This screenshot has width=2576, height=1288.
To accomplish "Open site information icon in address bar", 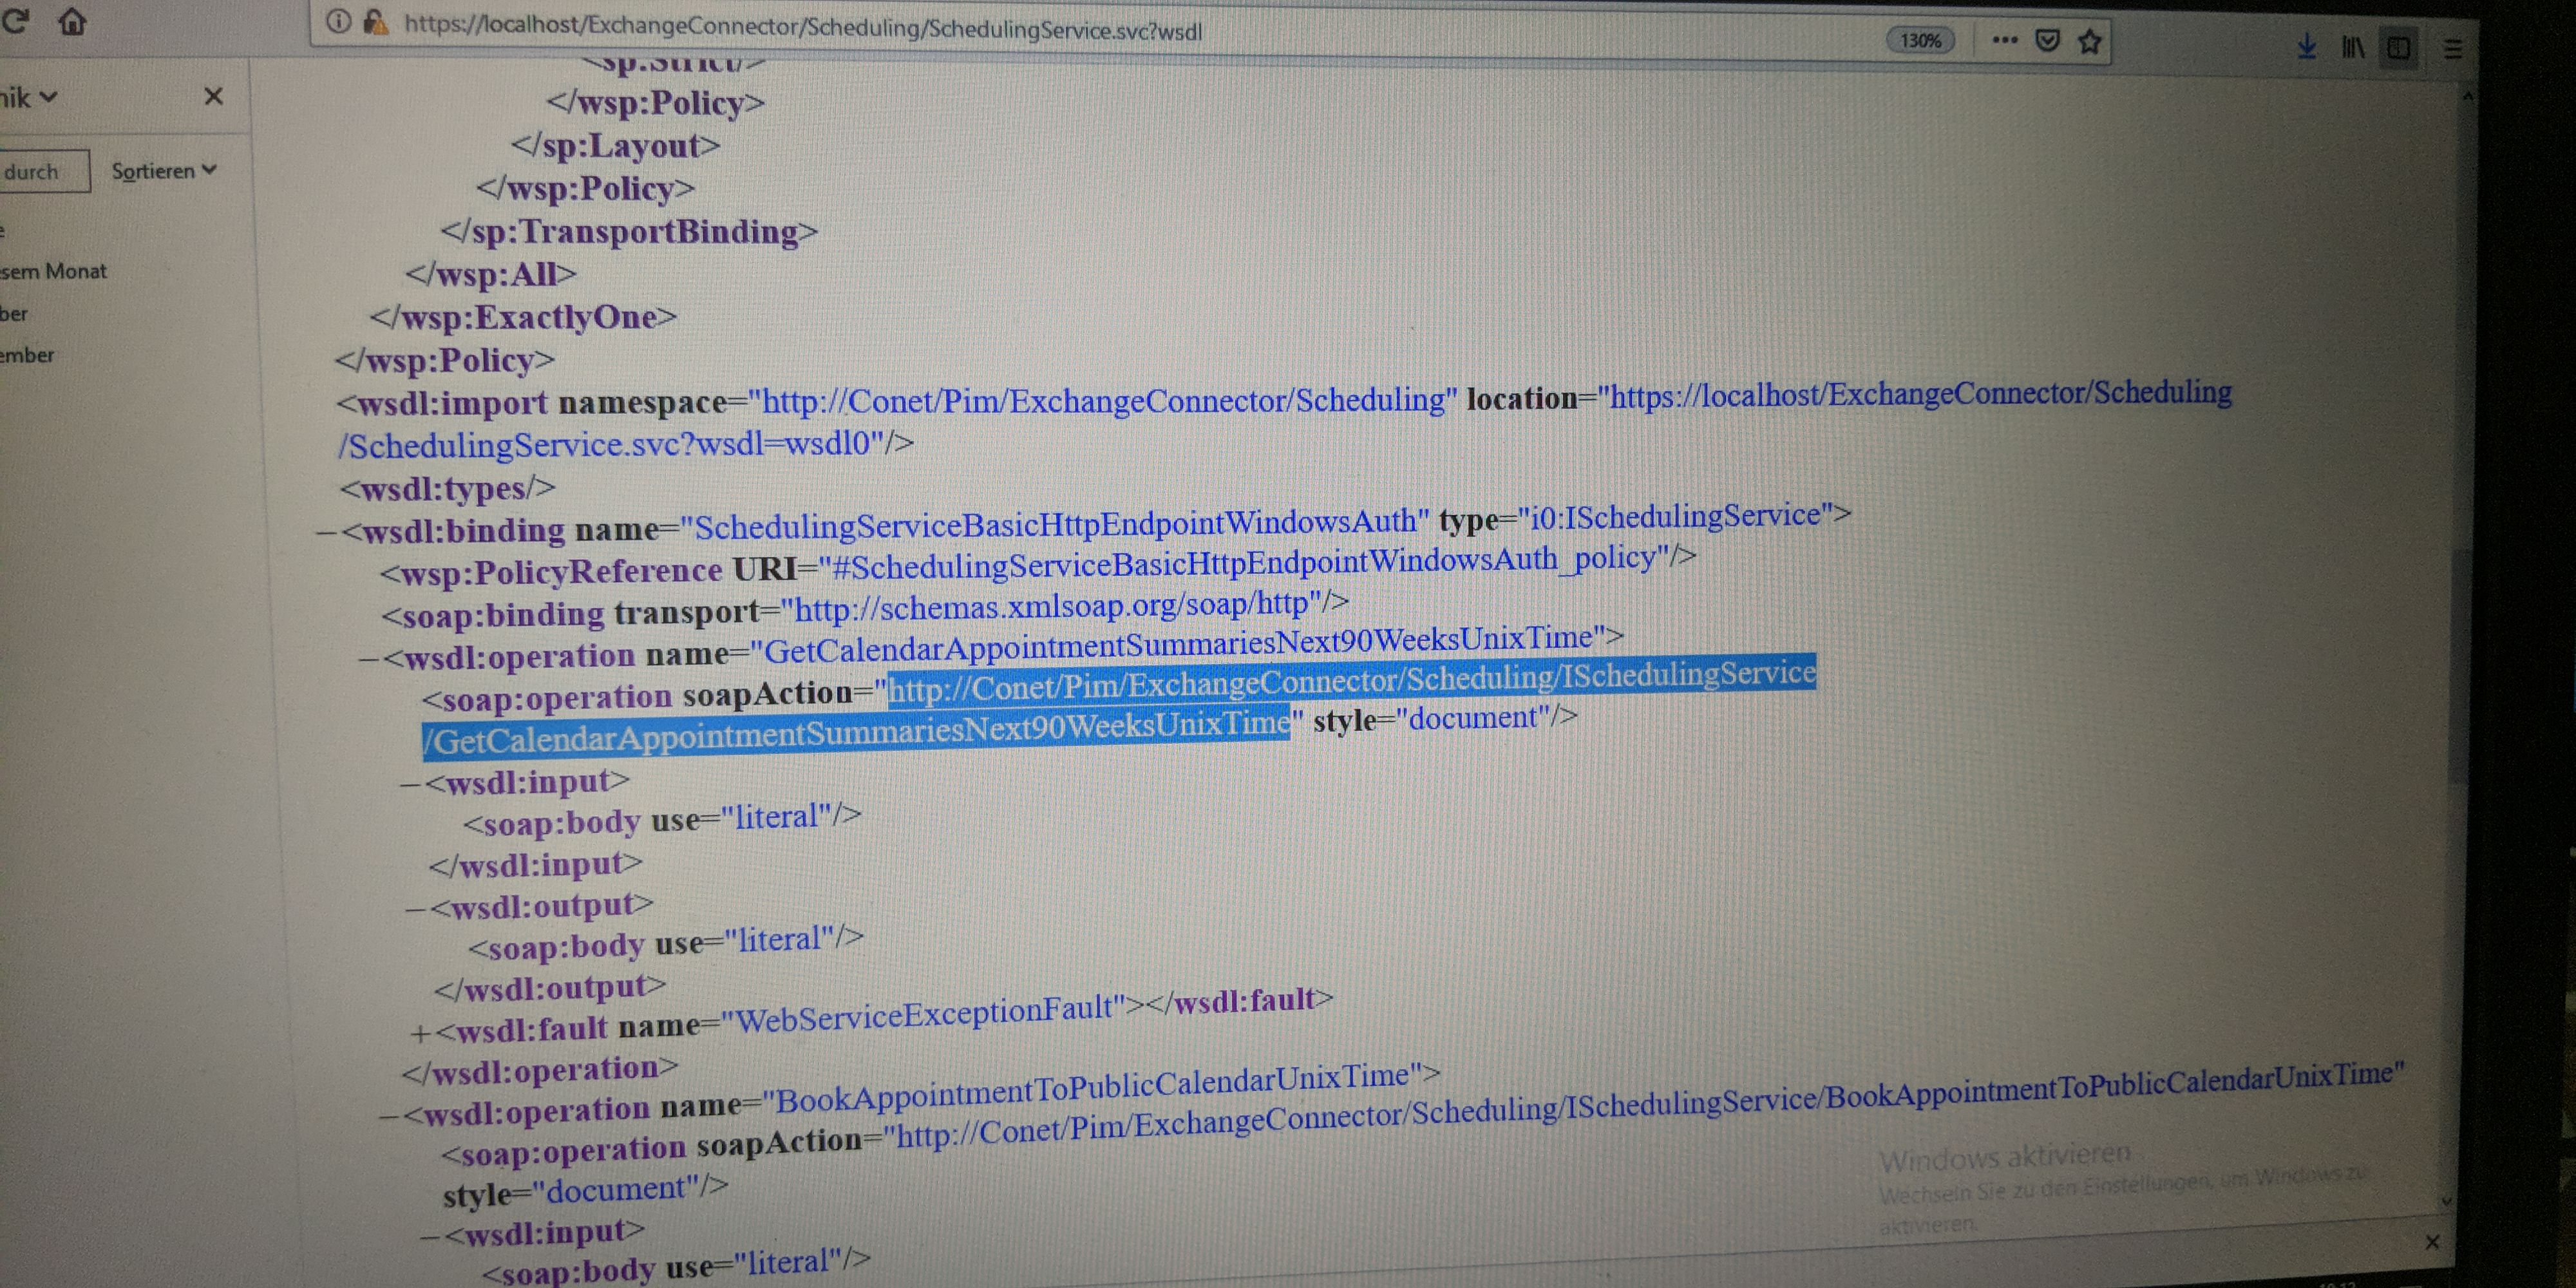I will [x=339, y=21].
